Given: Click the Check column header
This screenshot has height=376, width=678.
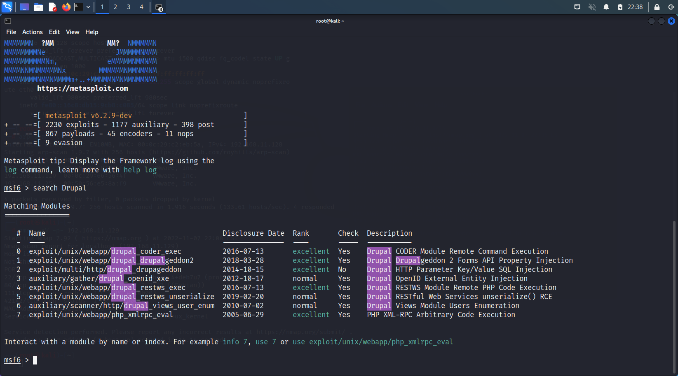Looking at the screenshot, I should [348, 233].
